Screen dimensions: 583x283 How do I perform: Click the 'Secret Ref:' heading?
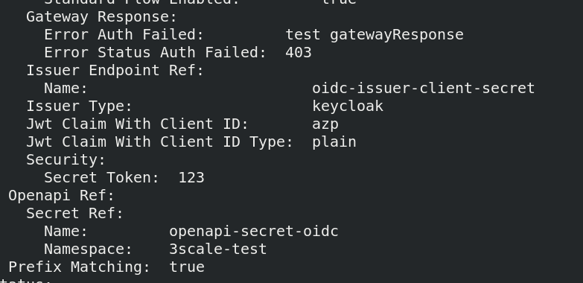coord(74,214)
